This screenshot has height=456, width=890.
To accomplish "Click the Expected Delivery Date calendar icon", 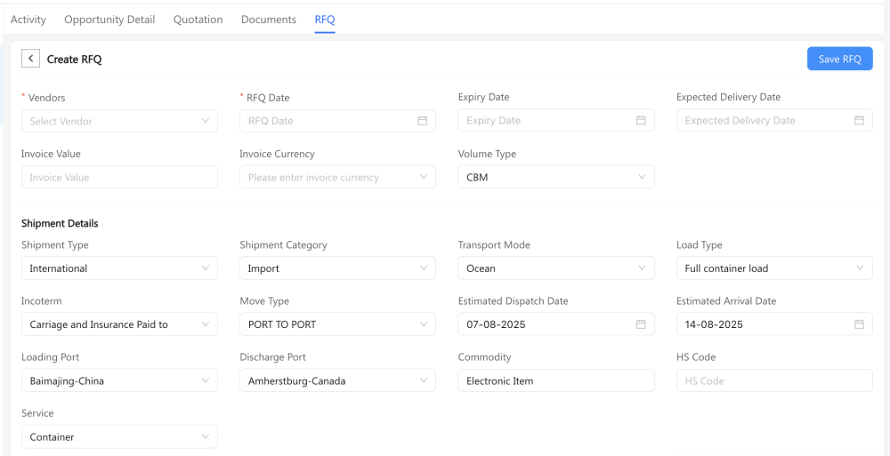I will click(859, 121).
